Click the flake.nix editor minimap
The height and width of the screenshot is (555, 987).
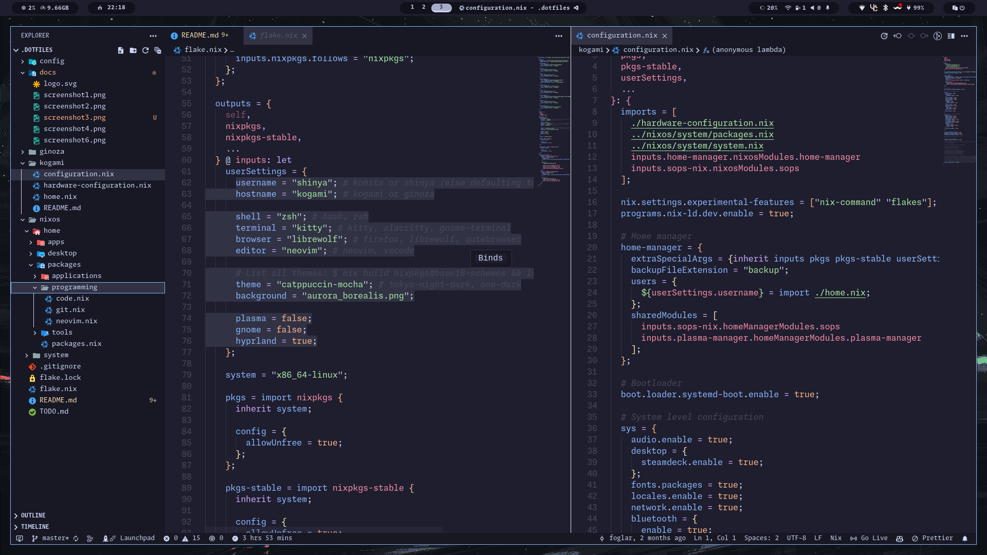tap(554, 118)
